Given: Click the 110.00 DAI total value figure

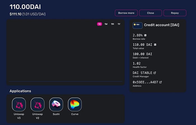Looking at the screenshot, I should pyautogui.click(x=142, y=45).
